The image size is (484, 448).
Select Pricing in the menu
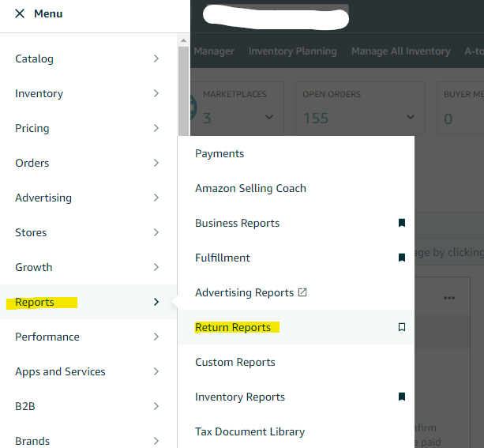click(x=32, y=128)
